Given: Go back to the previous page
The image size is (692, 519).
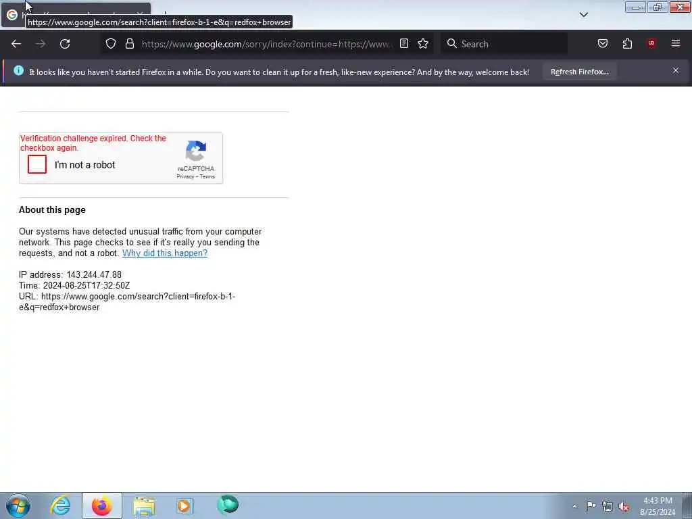Looking at the screenshot, I should tap(16, 44).
